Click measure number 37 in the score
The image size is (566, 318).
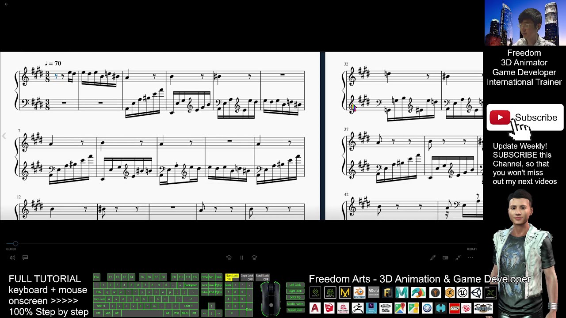tap(346, 129)
